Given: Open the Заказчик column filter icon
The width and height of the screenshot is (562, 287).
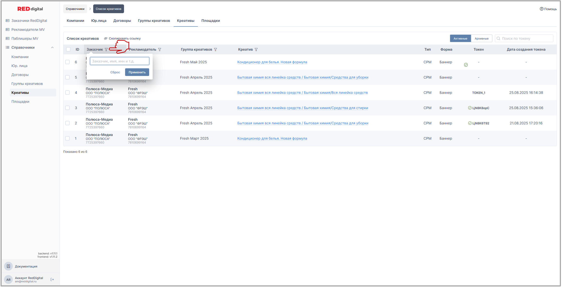Looking at the screenshot, I should (106, 49).
